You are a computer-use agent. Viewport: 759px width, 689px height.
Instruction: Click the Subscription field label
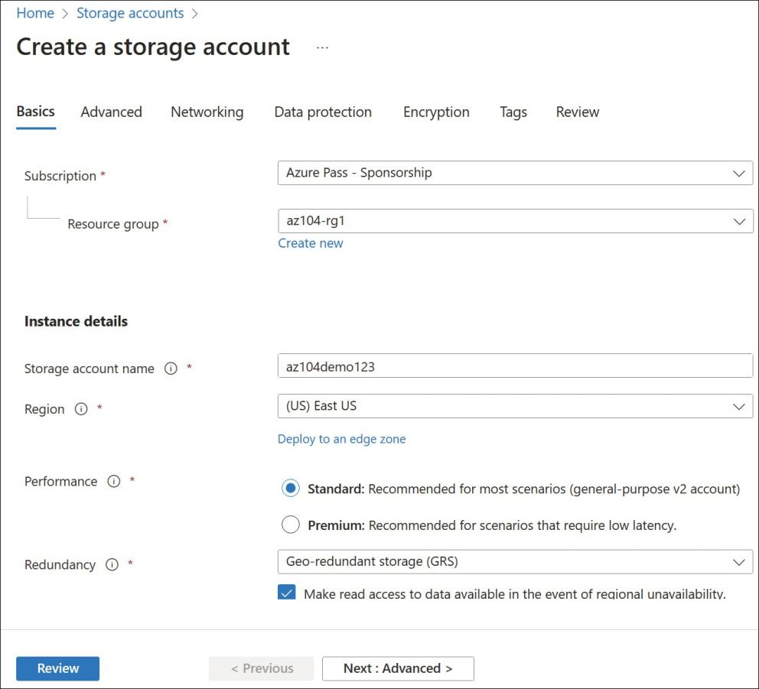click(x=60, y=176)
